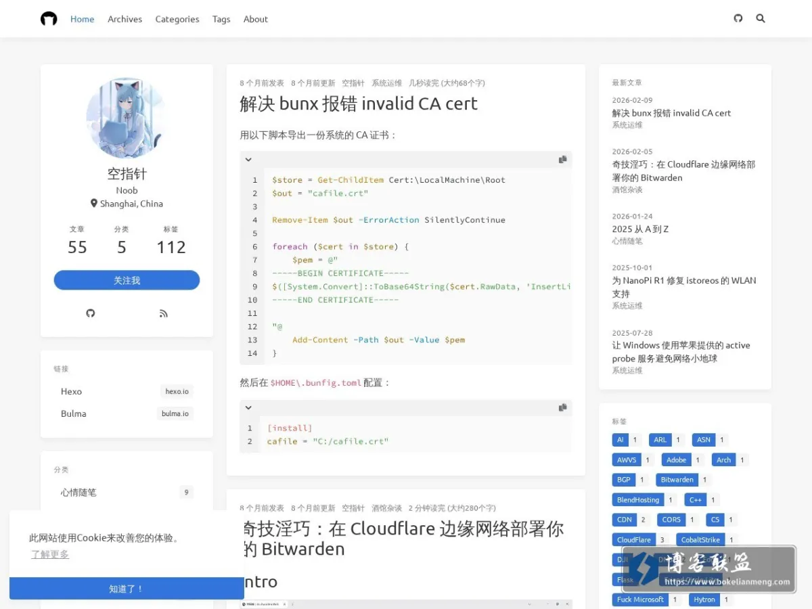Screen dimensions: 812x609
Task: Select the ARL tag
Action: coord(660,440)
